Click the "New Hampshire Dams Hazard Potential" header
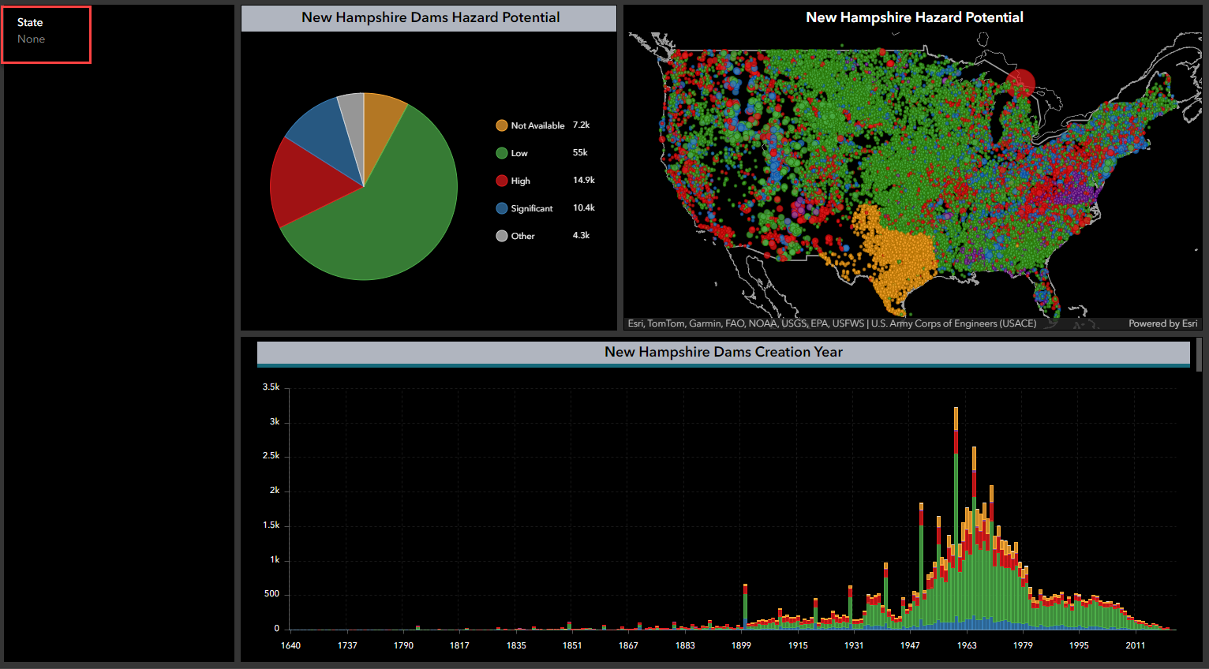The width and height of the screenshot is (1209, 669). point(429,17)
